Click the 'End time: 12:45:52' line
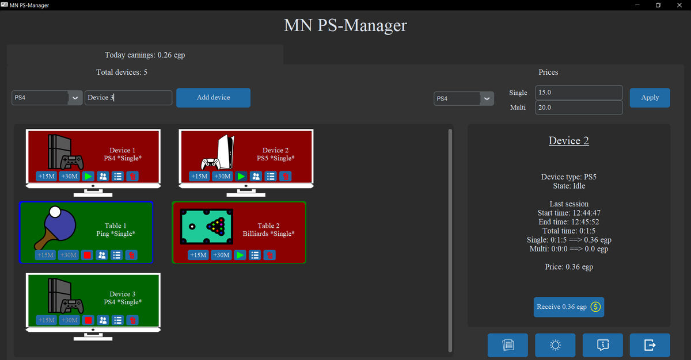Image resolution: width=691 pixels, height=360 pixels. [569, 222]
